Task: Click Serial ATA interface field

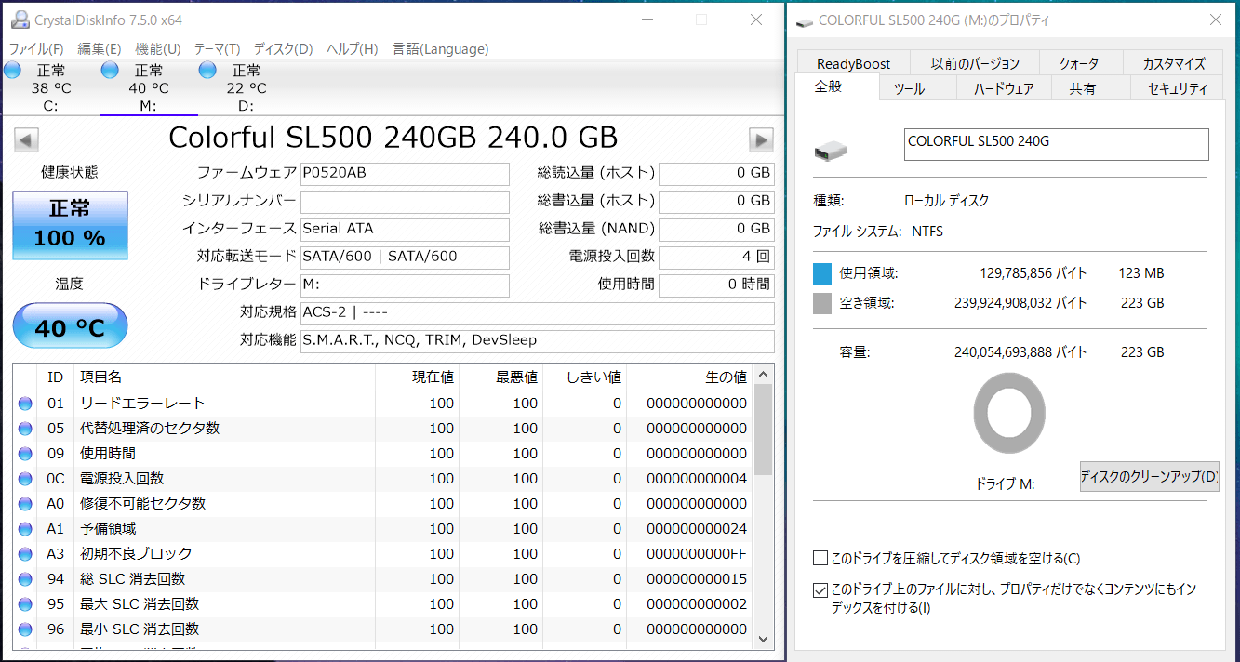Action: [x=405, y=230]
